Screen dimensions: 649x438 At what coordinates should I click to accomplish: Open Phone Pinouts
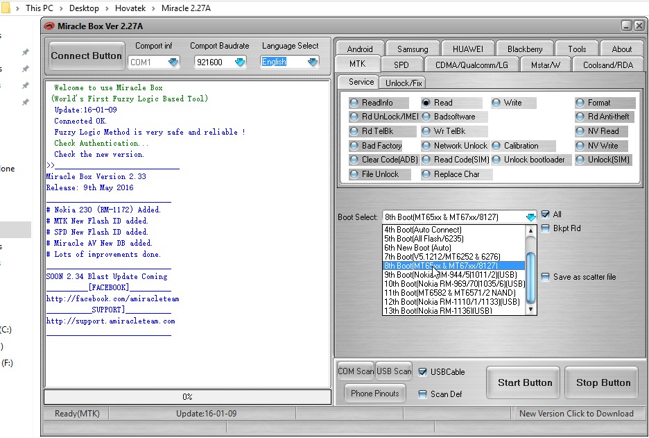tap(375, 394)
